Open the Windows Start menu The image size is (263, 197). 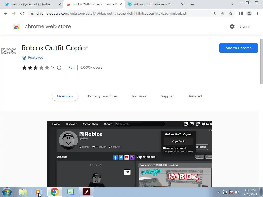point(7,192)
